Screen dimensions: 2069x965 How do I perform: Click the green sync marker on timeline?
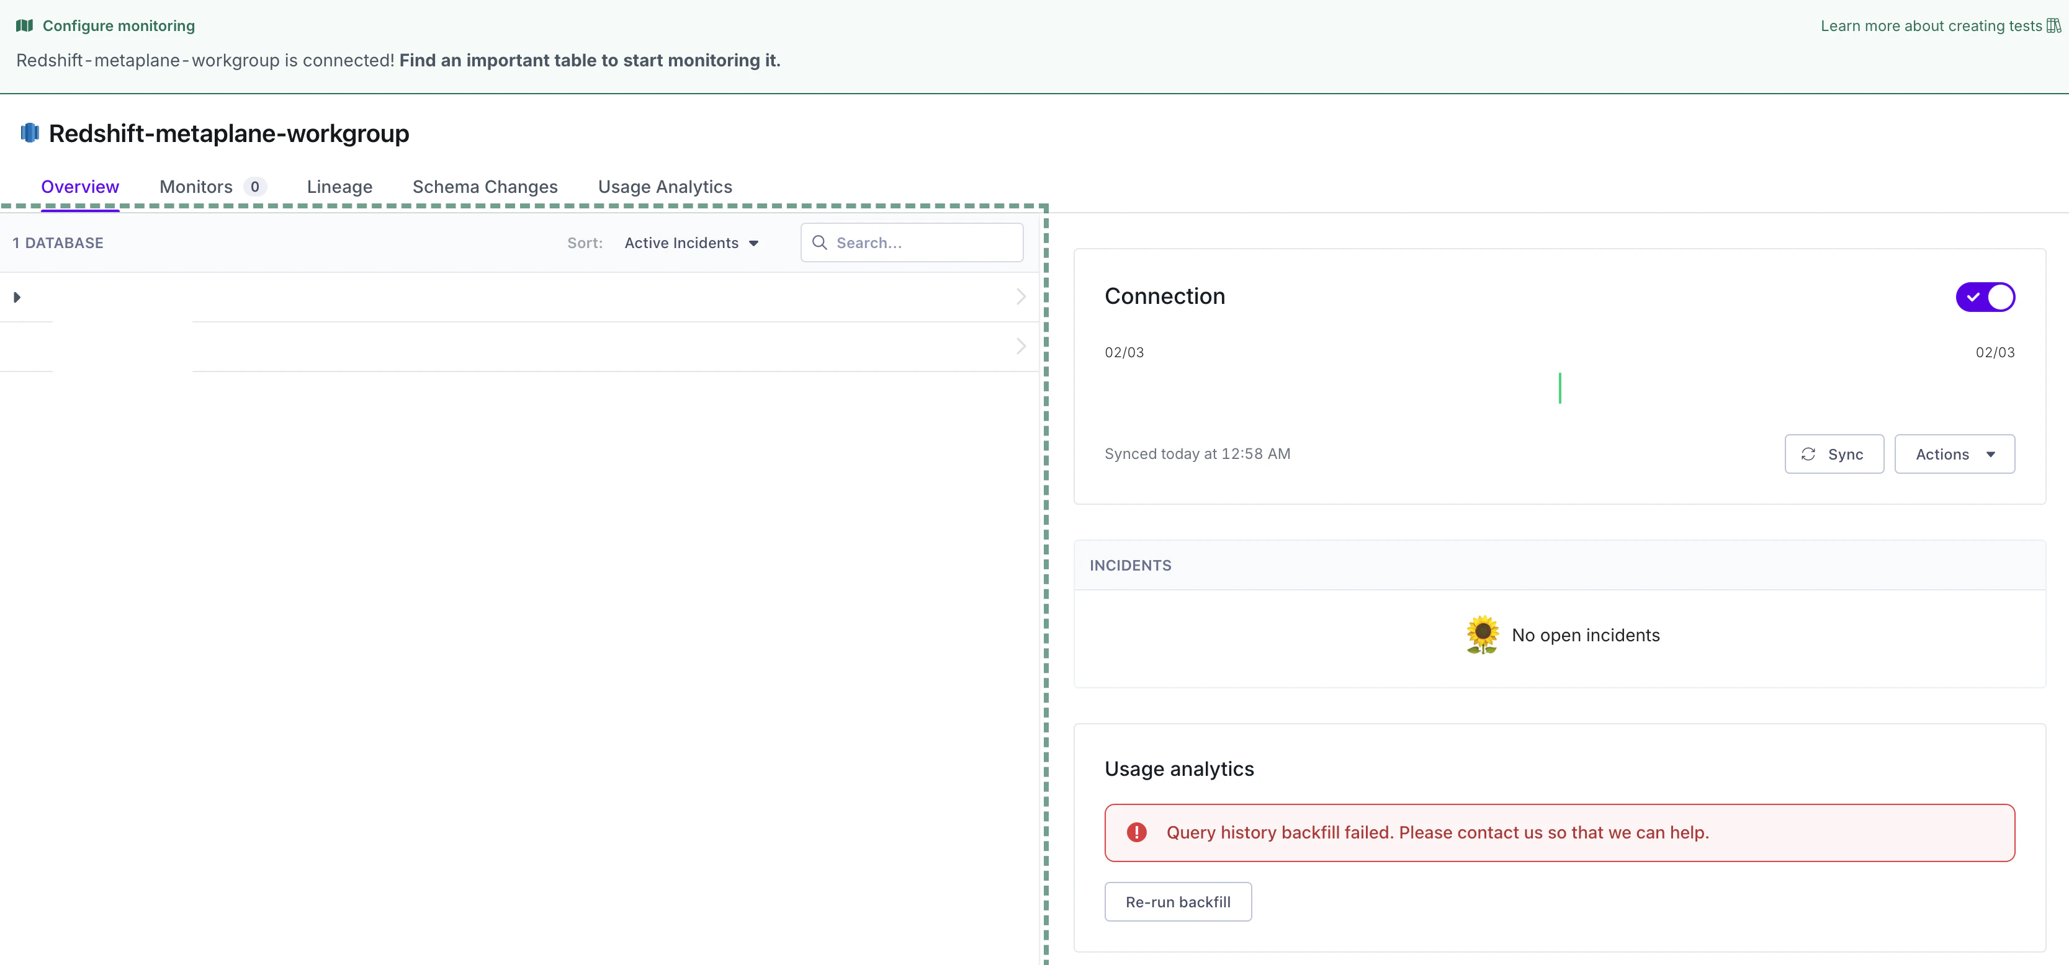(1560, 389)
